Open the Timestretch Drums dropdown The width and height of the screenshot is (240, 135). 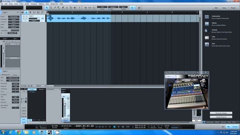[13, 19]
